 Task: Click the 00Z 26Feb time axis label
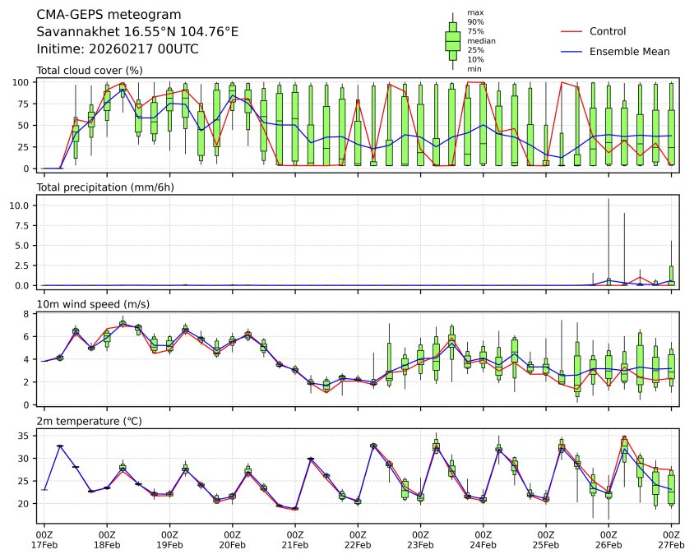(x=608, y=539)
